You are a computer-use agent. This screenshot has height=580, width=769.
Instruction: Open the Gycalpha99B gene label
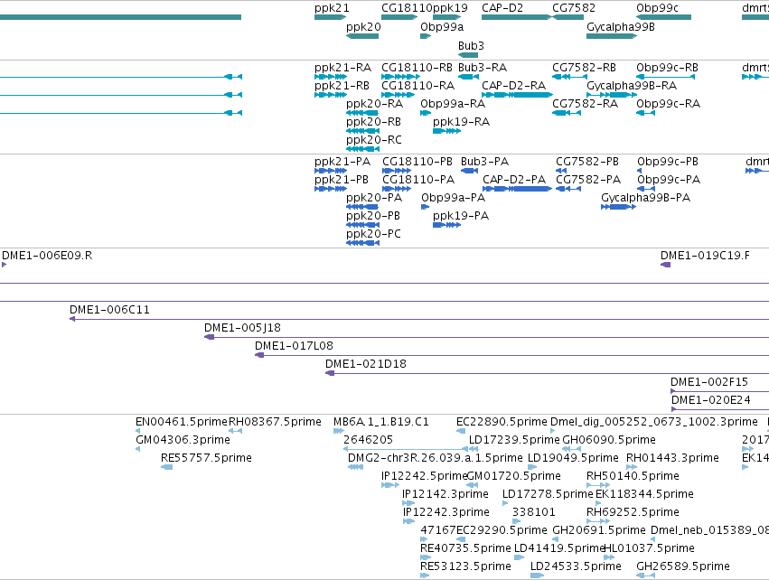tap(621, 27)
